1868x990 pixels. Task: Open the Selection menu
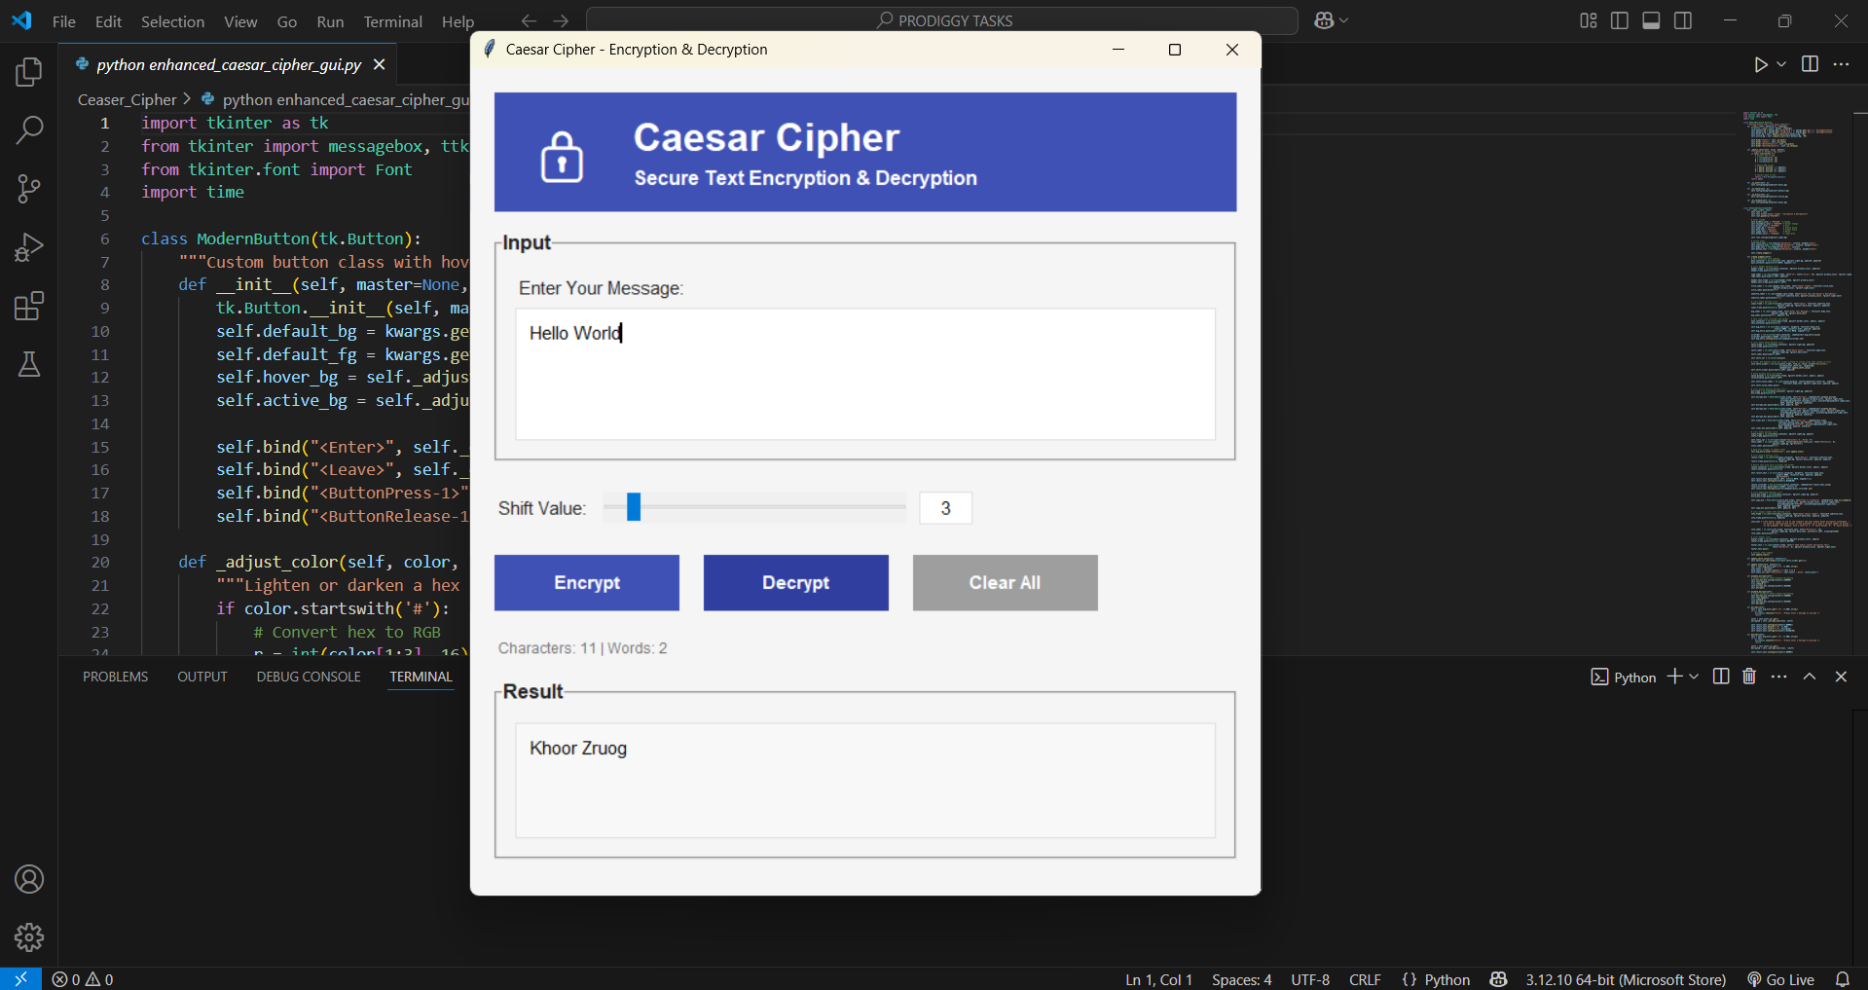pos(172,21)
